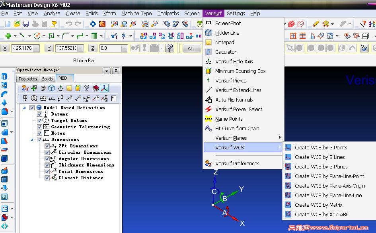Open the Operations Manager dropdown arrow
The width and height of the screenshot is (376, 233).
coord(107,71)
